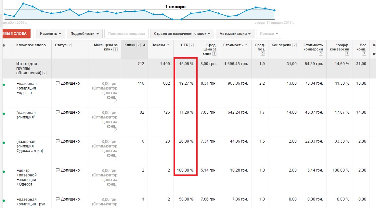Open keyword "лазерная эпиляция"
The image size is (376, 208).
click(26, 115)
